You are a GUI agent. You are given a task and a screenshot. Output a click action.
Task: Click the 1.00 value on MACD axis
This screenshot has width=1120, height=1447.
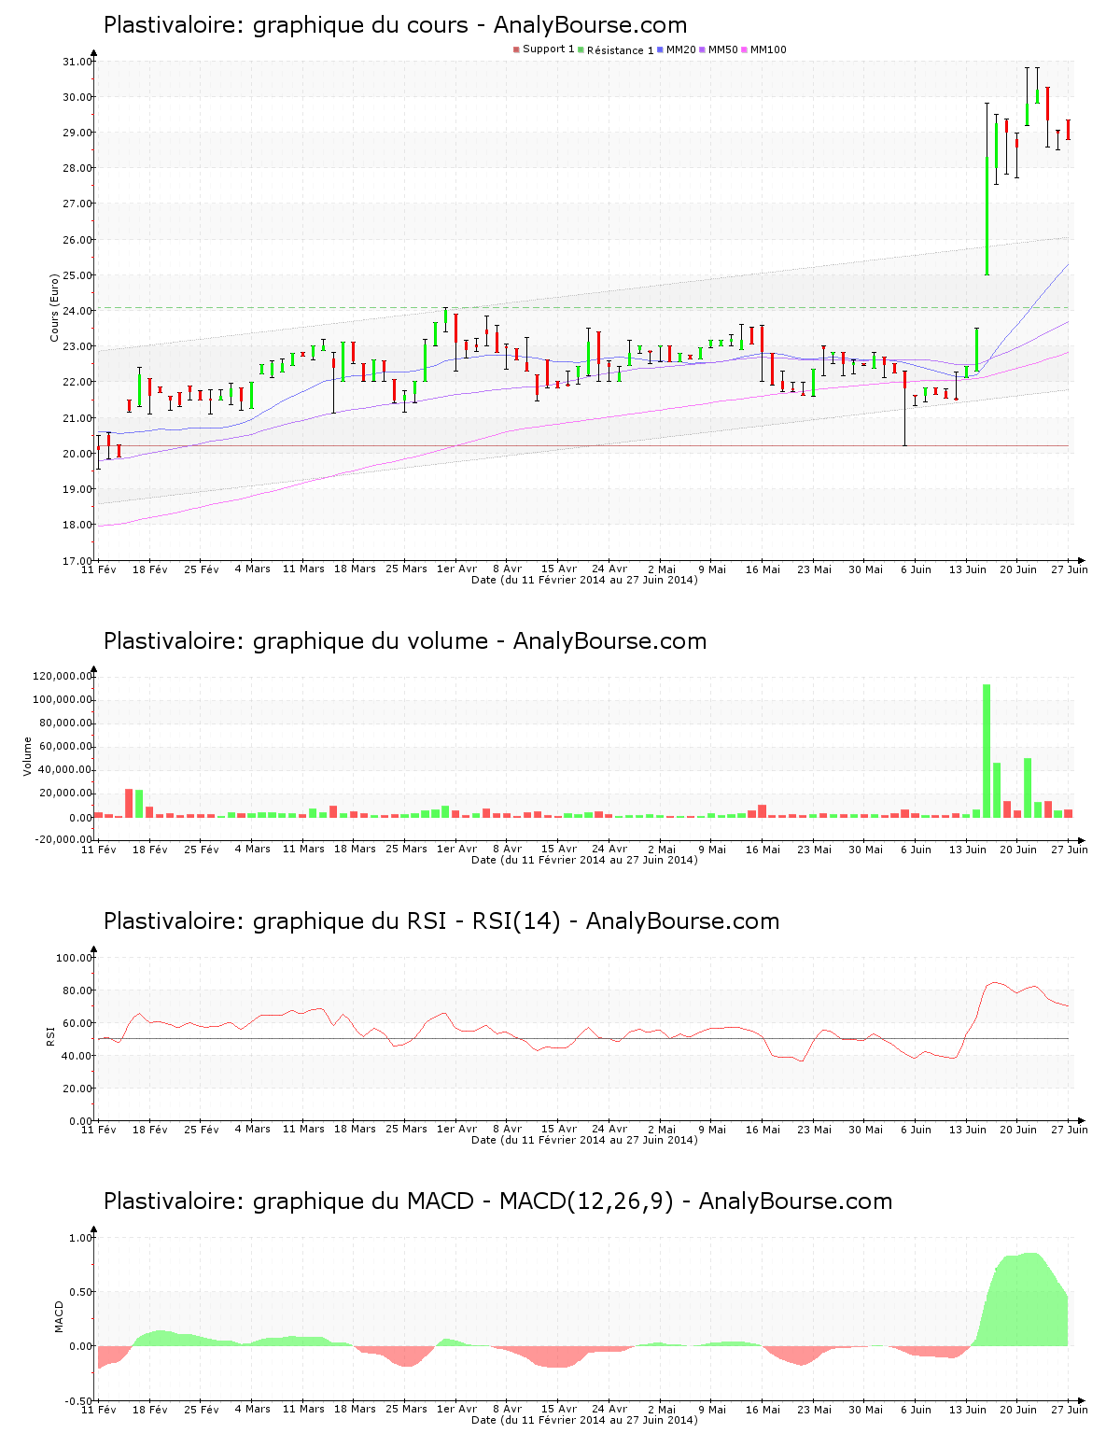tap(80, 1238)
